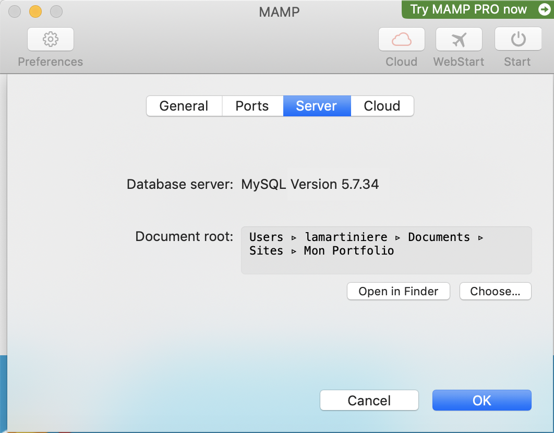Image resolution: width=554 pixels, height=433 pixels.
Task: Cancel the preferences dialog
Action: point(369,400)
